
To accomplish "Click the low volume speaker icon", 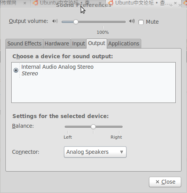I will click(55, 21).
